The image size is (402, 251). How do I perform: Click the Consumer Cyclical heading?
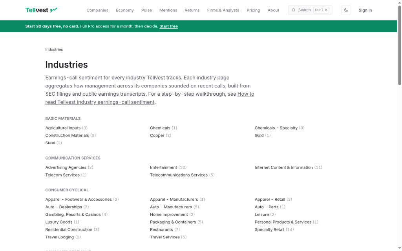pyautogui.click(x=67, y=190)
